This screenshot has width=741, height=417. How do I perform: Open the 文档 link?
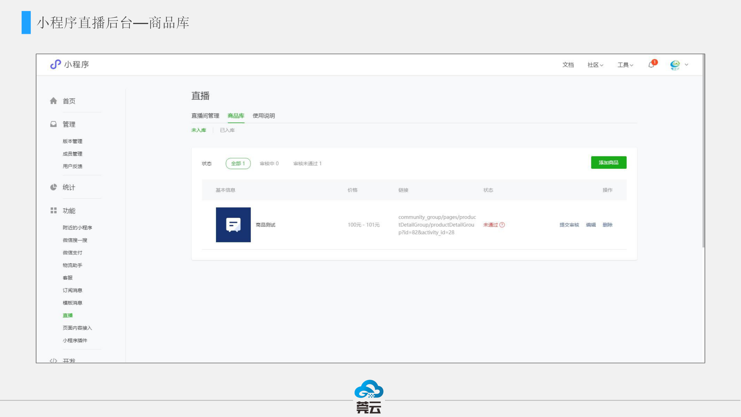pos(568,65)
